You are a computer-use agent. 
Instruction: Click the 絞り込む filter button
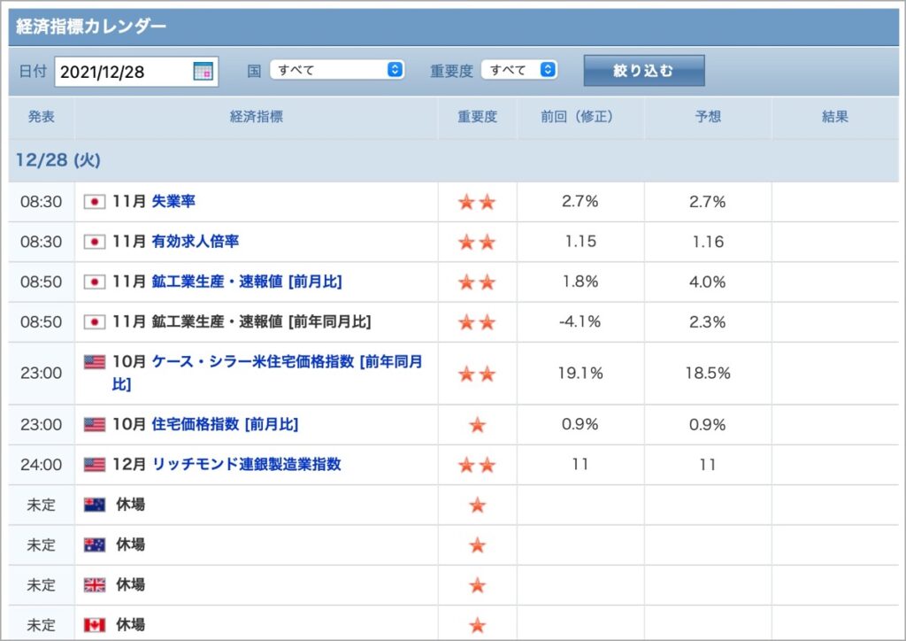644,71
